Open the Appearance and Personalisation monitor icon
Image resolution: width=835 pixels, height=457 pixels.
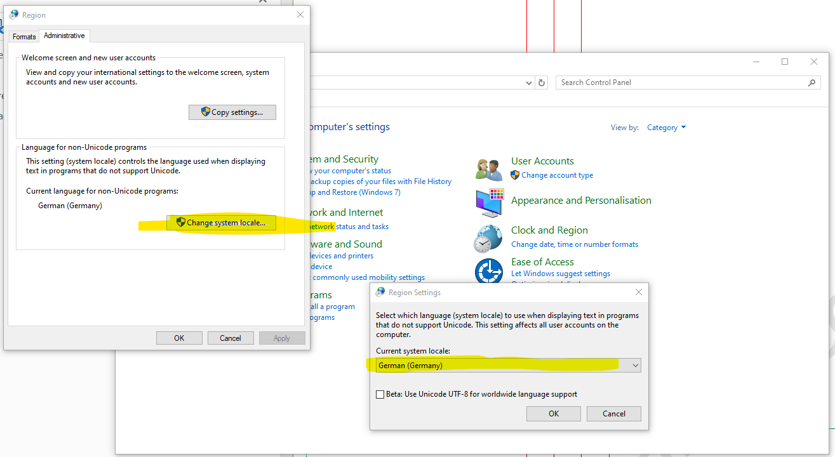tap(489, 203)
